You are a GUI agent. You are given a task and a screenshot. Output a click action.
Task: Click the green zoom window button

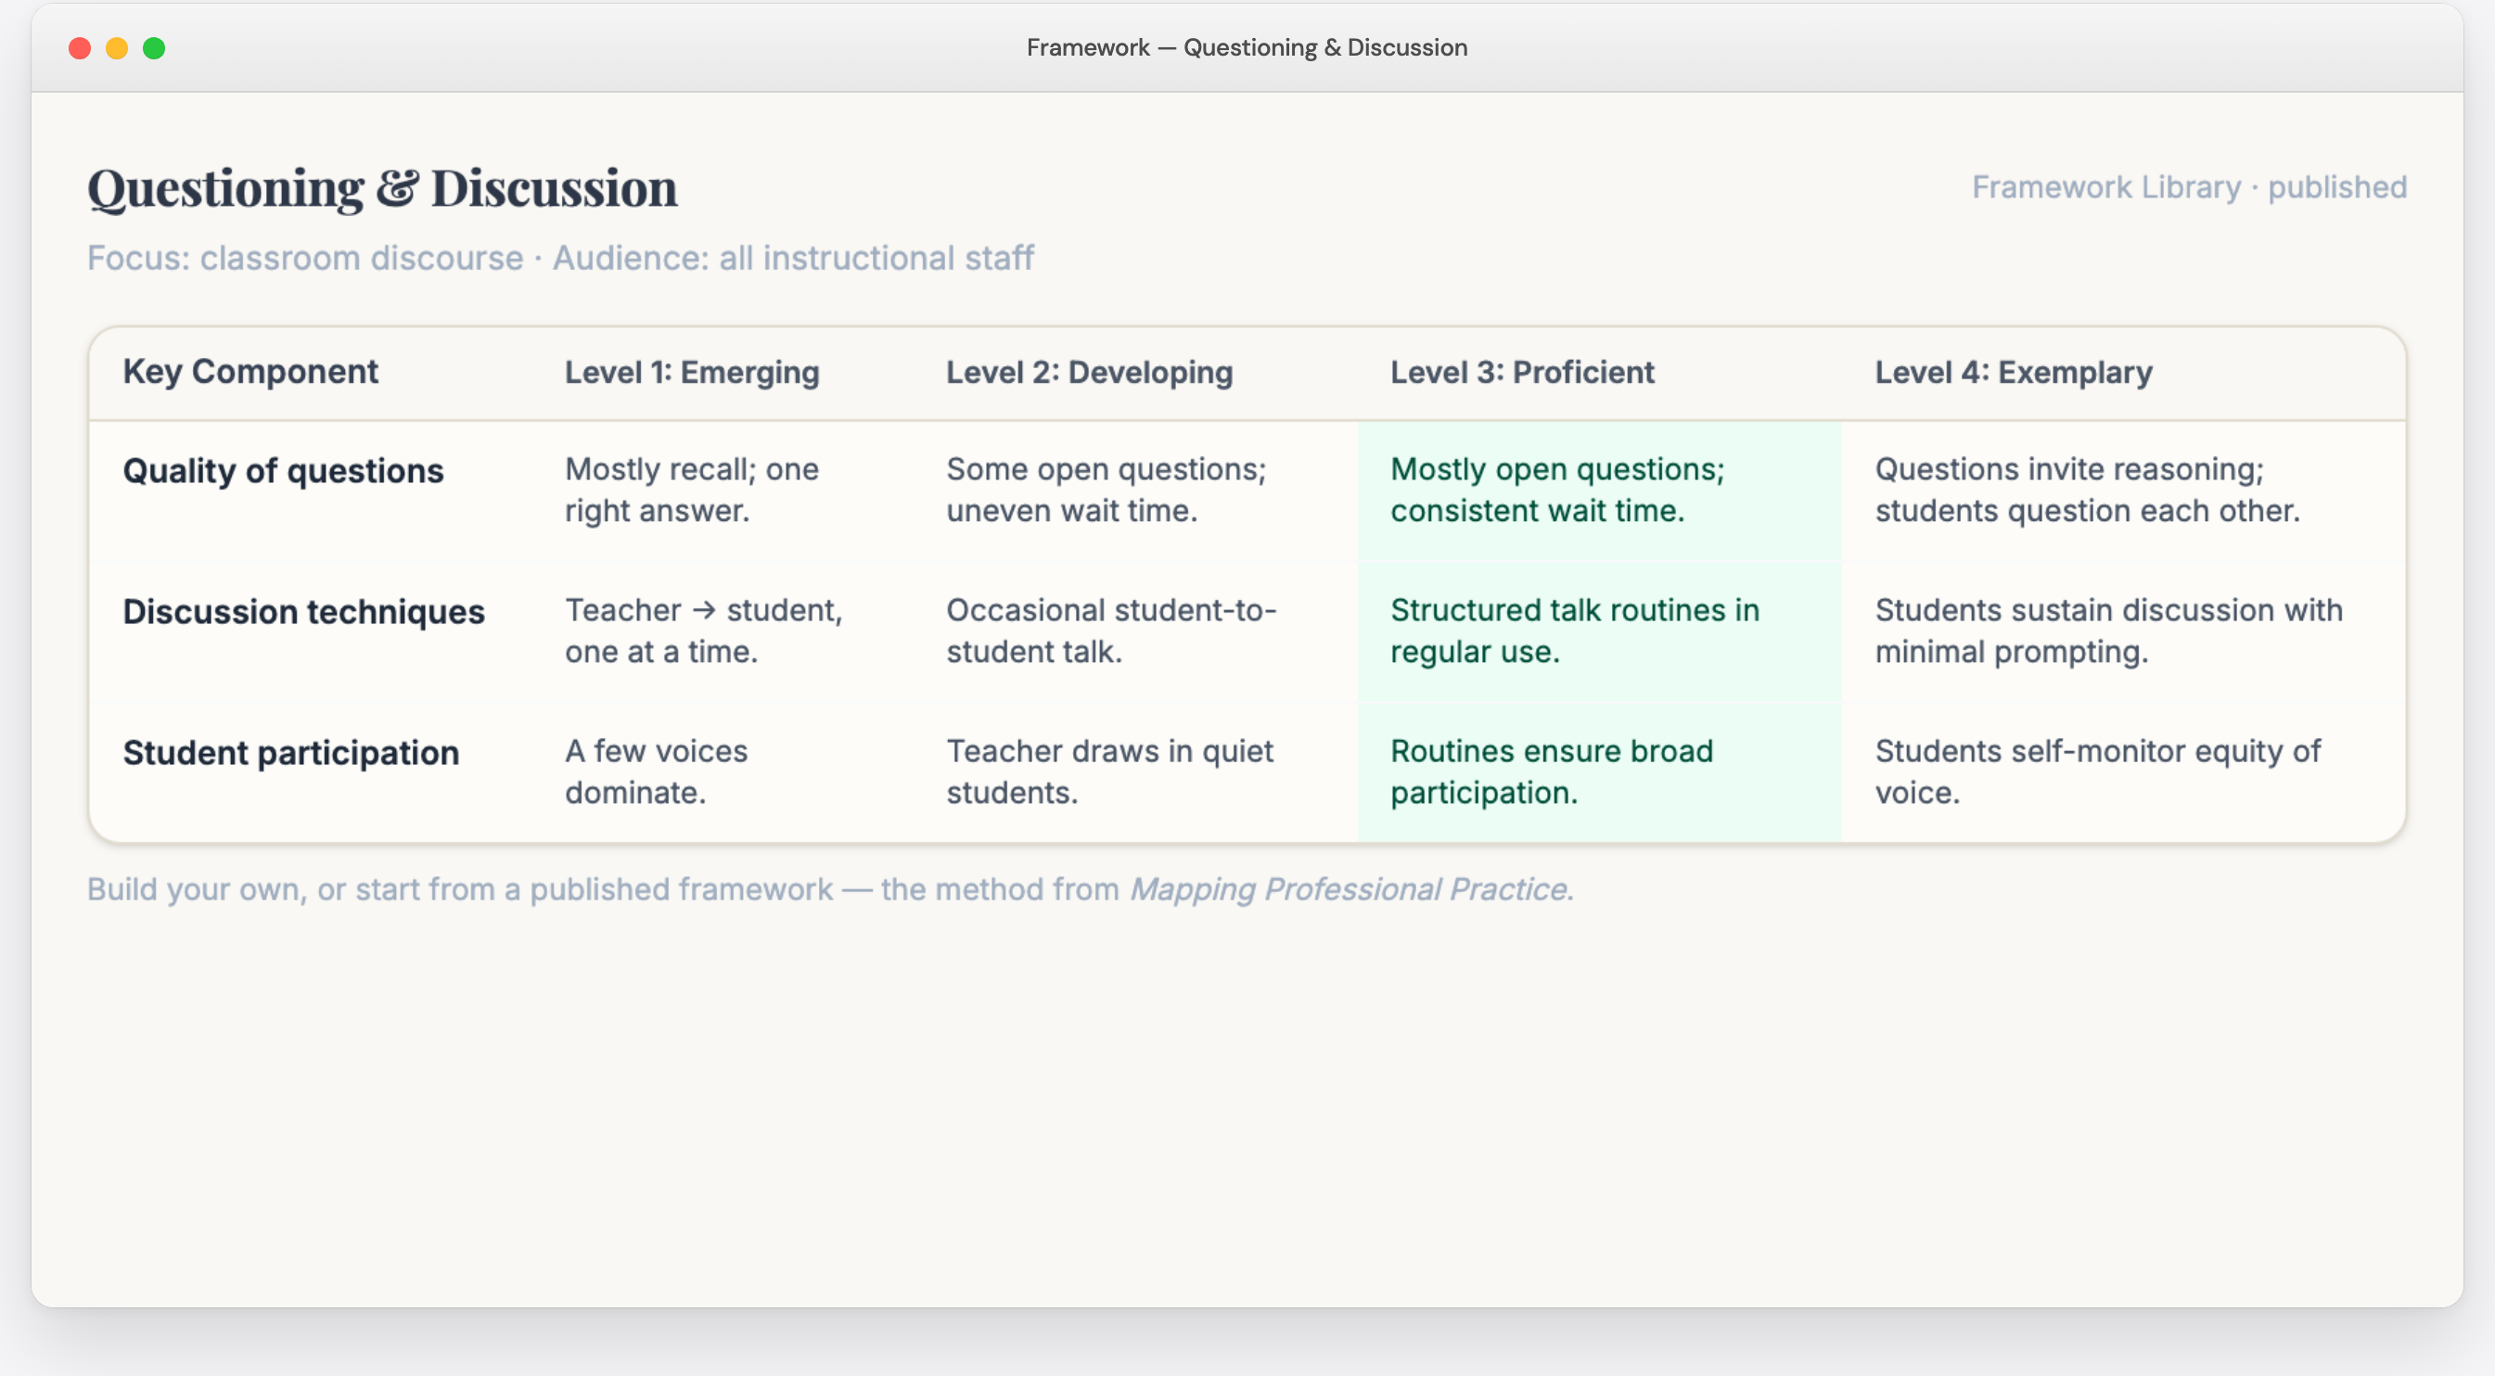pyautogui.click(x=154, y=47)
